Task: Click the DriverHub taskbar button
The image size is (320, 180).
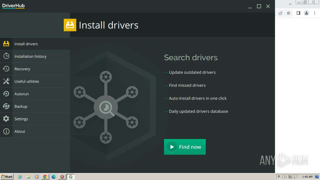Action: [71, 177]
